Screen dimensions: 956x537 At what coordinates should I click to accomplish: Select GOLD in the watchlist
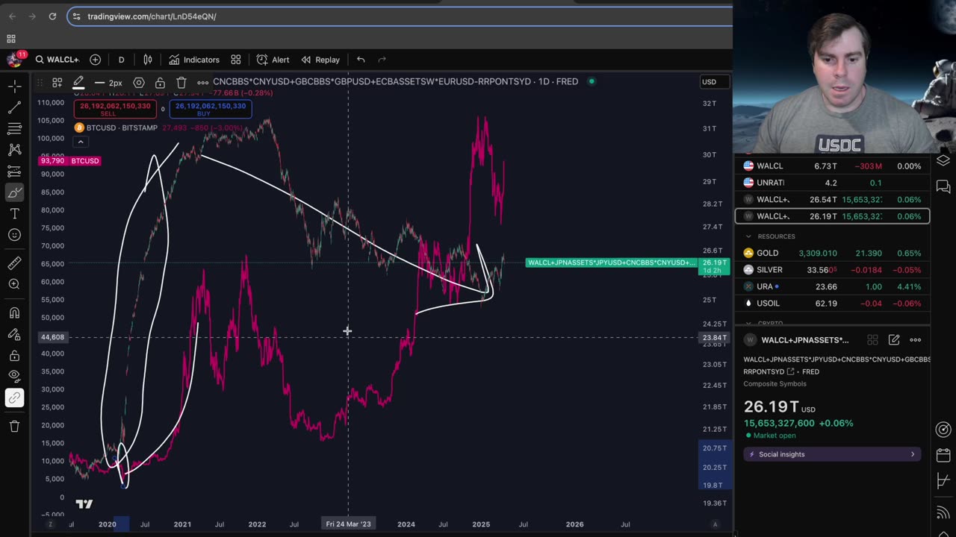coord(832,254)
